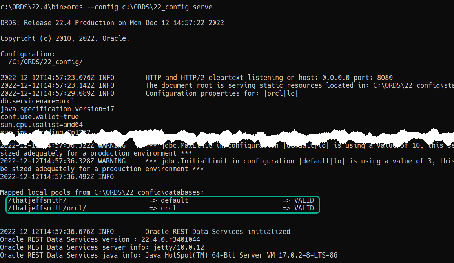Click the Copyright 2010, 2022 Oracle line
The width and height of the screenshot is (454, 263).
[x=65, y=38]
